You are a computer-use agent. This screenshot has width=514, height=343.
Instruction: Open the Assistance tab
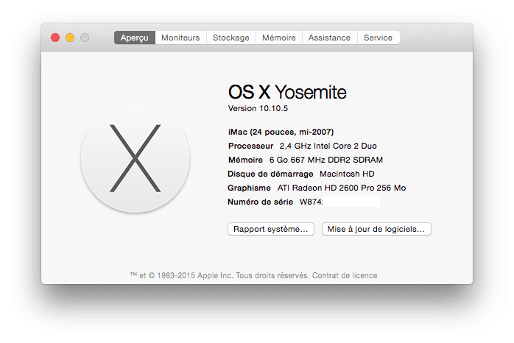tap(329, 38)
